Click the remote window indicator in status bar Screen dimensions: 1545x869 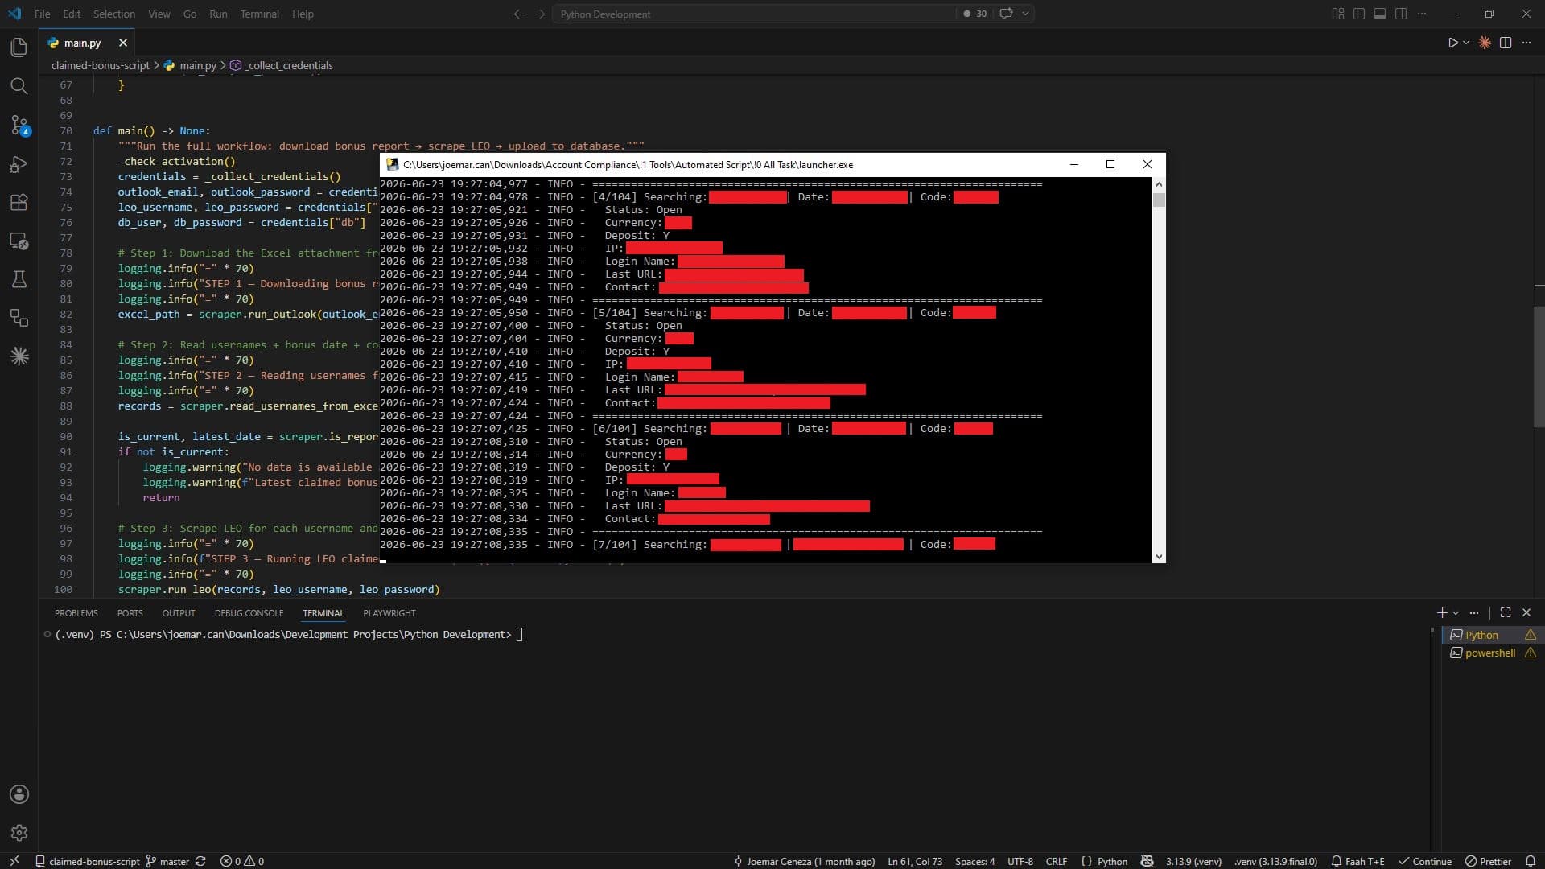click(x=14, y=861)
